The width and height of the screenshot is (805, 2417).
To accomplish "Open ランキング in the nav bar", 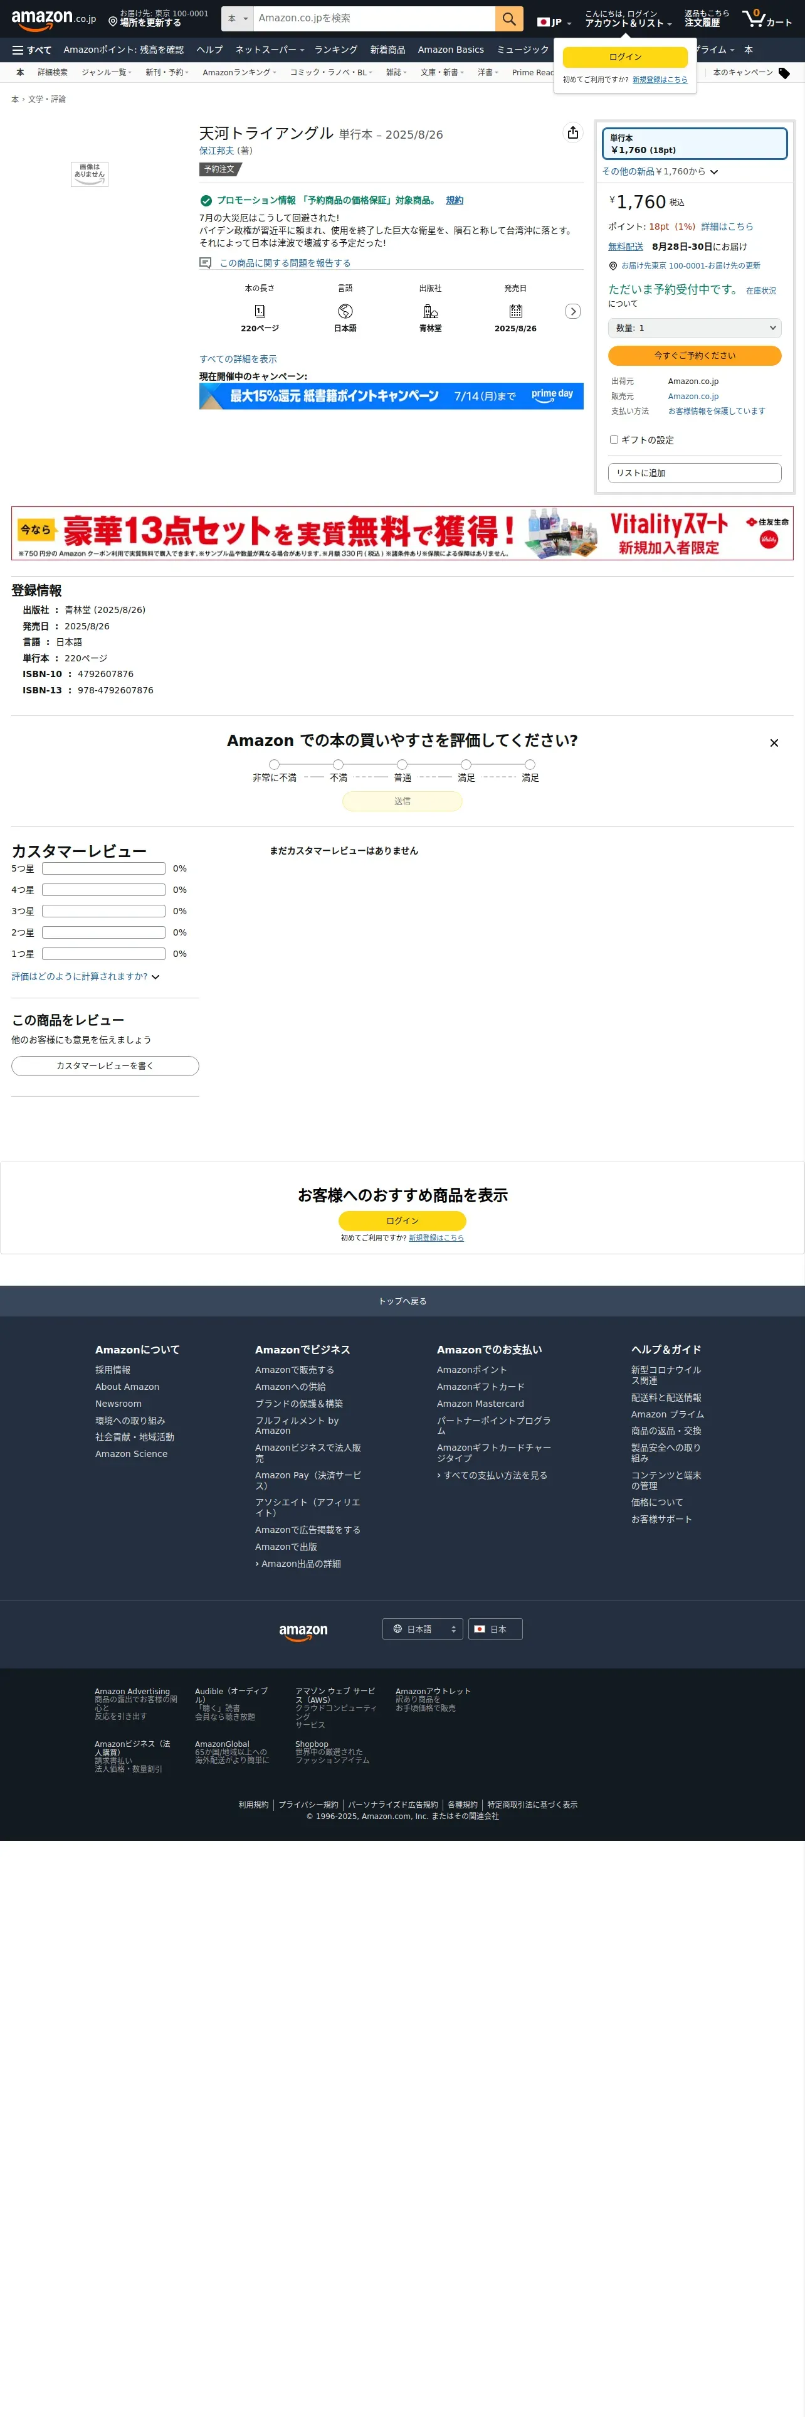I will 335,50.
